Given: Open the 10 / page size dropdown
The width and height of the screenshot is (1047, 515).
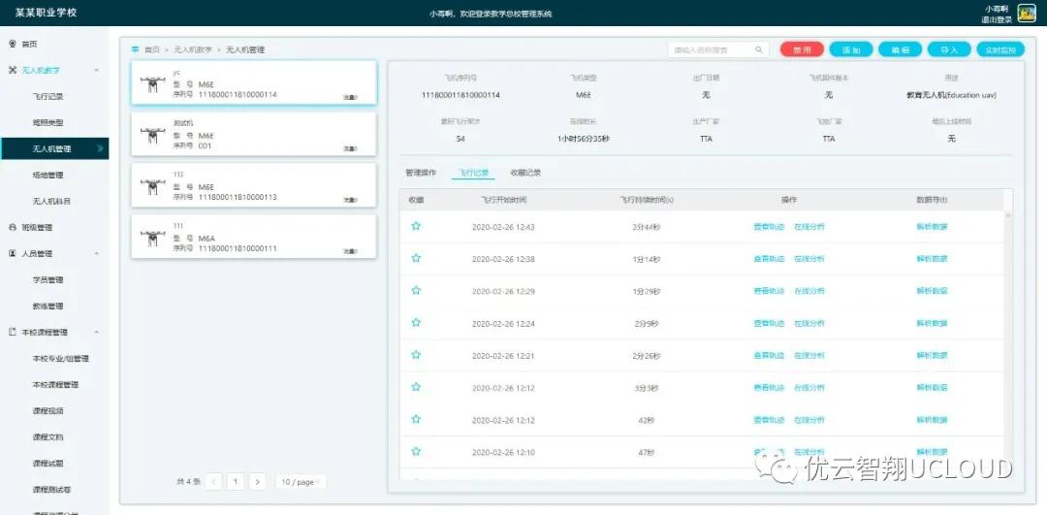Looking at the screenshot, I should pos(301,481).
